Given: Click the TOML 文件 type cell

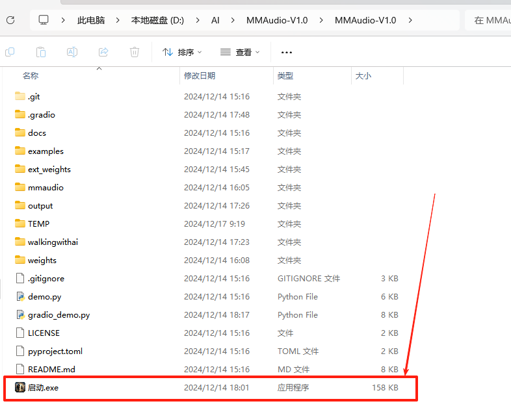Looking at the screenshot, I should coord(298,351).
